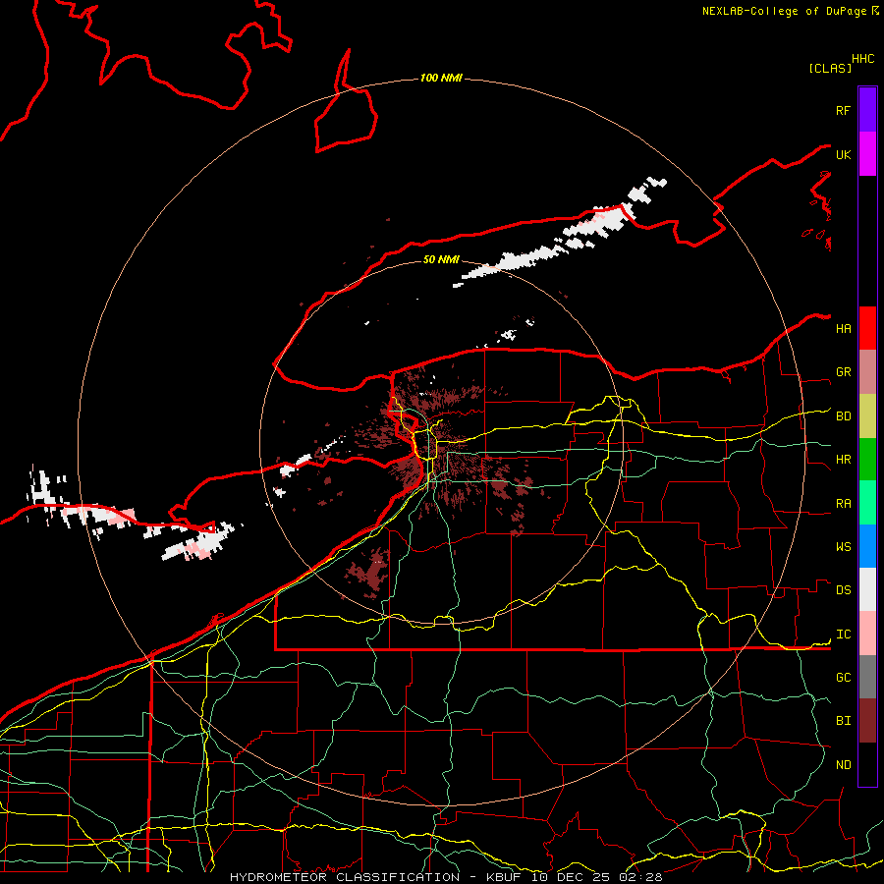Click the WS legend label
884x884 pixels.
[x=843, y=547]
